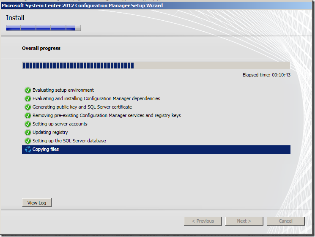Click spinning progress icon beside Copying files
The width and height of the screenshot is (315, 237).
click(28, 150)
